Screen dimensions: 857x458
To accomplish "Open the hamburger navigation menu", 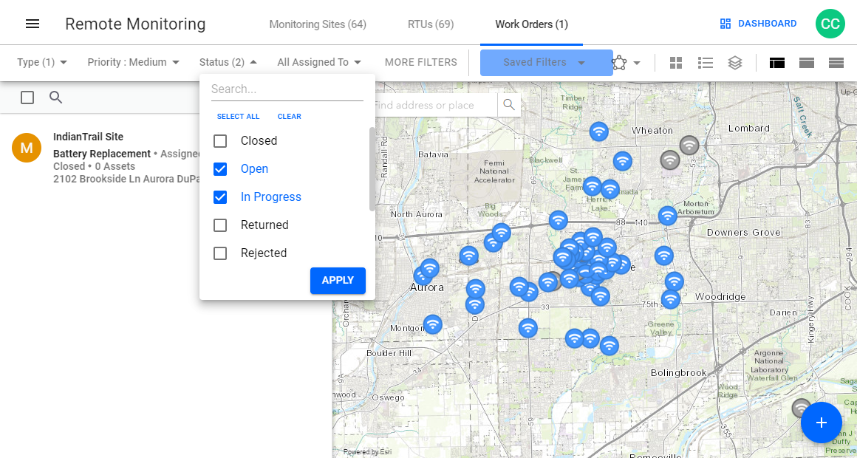I will pos(33,22).
